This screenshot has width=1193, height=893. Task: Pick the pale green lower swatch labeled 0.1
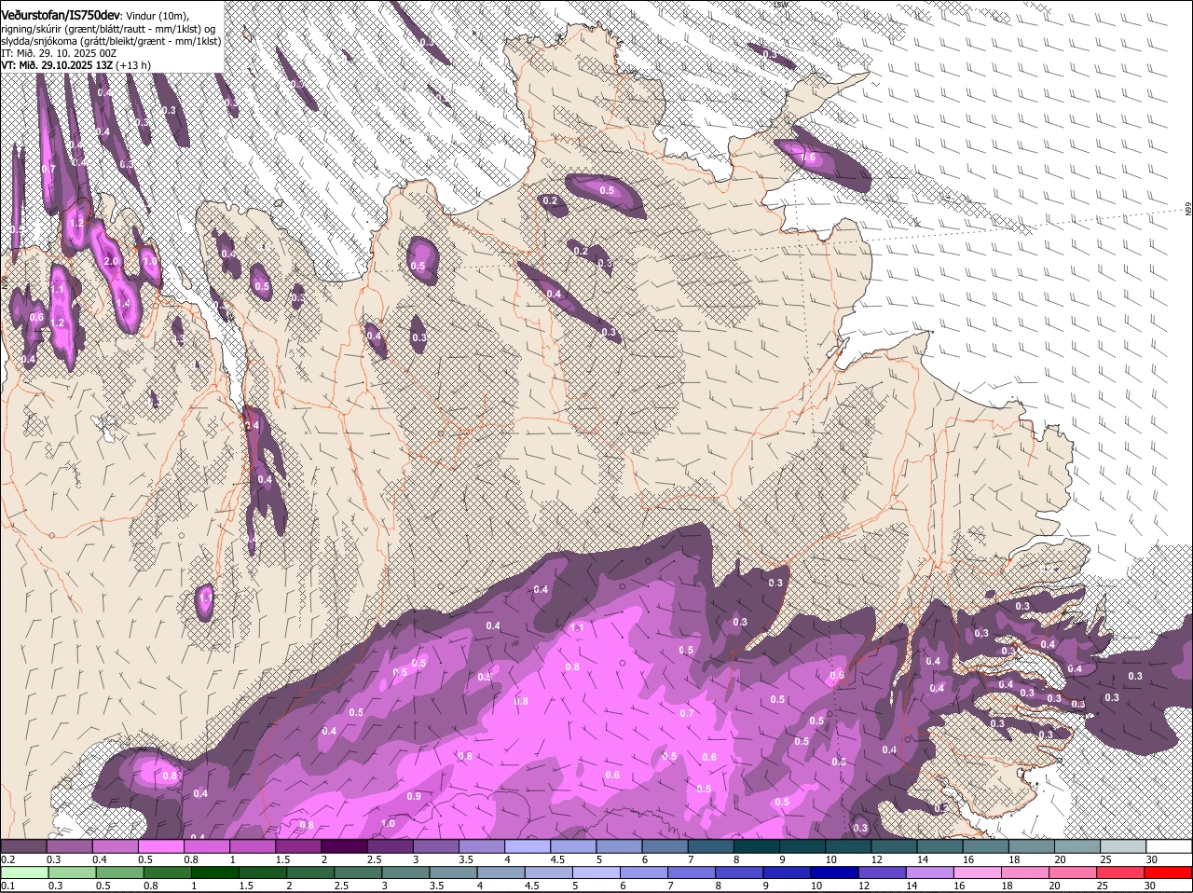pyautogui.click(x=25, y=872)
